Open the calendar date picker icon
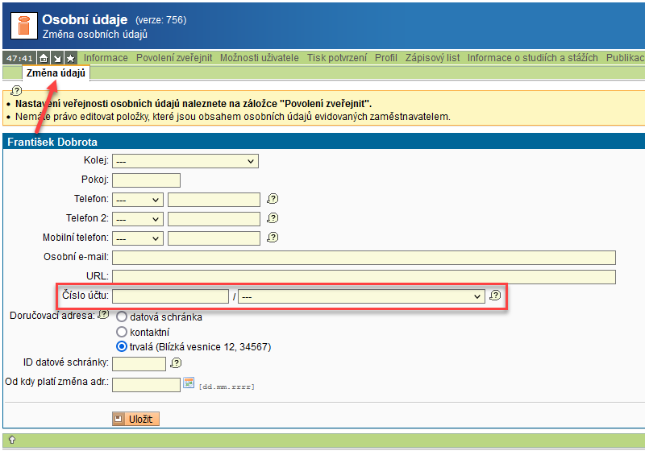The image size is (645, 451). 189,383
